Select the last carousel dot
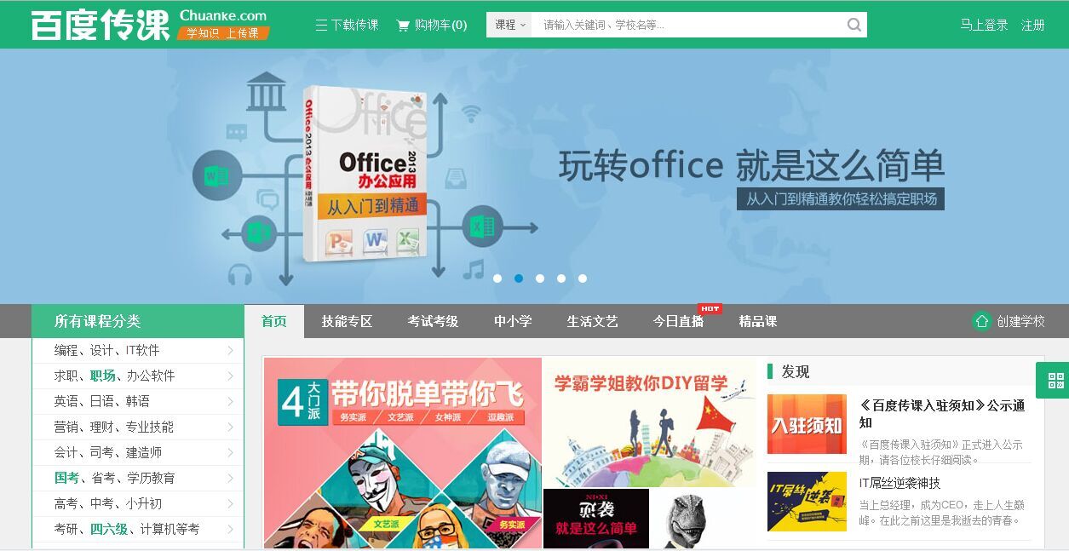The height and width of the screenshot is (551, 1069). [583, 278]
